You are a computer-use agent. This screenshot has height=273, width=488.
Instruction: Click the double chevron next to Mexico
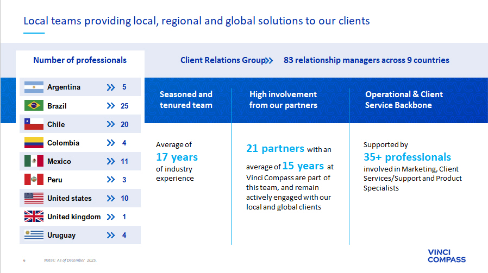(x=111, y=161)
